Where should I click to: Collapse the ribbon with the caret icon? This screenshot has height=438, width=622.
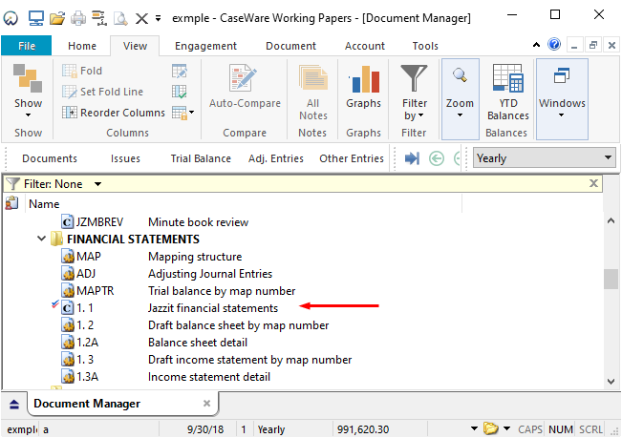tap(536, 45)
